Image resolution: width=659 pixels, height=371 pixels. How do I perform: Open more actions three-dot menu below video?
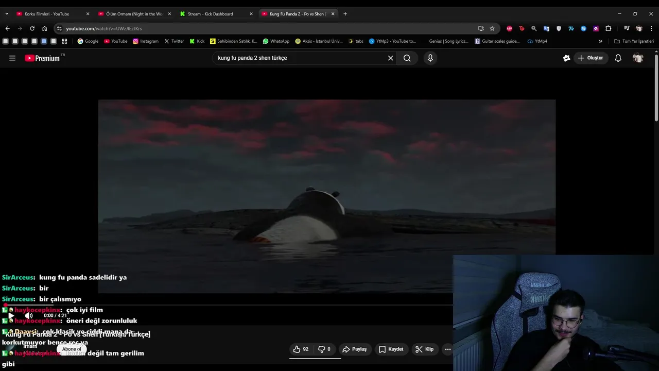[x=448, y=349]
